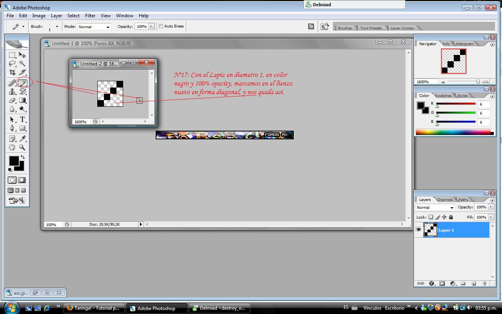
Task: Toggle lock transparent pixels for layer
Action: click(431, 217)
